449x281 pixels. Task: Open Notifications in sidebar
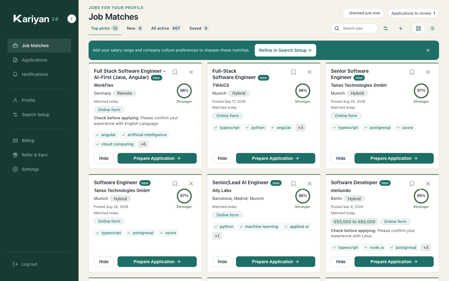coord(39,74)
